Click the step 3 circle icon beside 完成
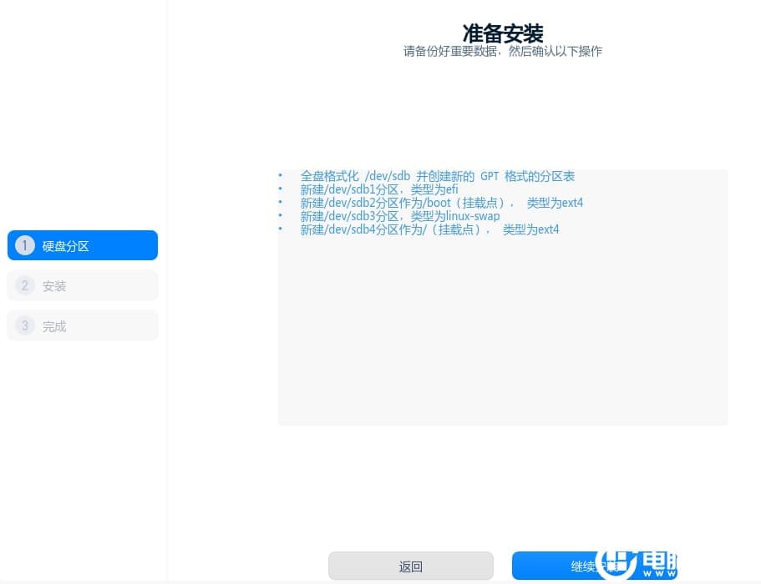Screen dimensions: 761x584 [25, 325]
